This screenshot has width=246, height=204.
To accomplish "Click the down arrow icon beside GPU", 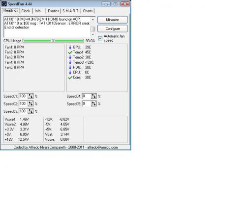I will tap(70, 47).
